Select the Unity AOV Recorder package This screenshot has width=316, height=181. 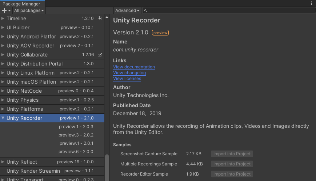click(52, 46)
